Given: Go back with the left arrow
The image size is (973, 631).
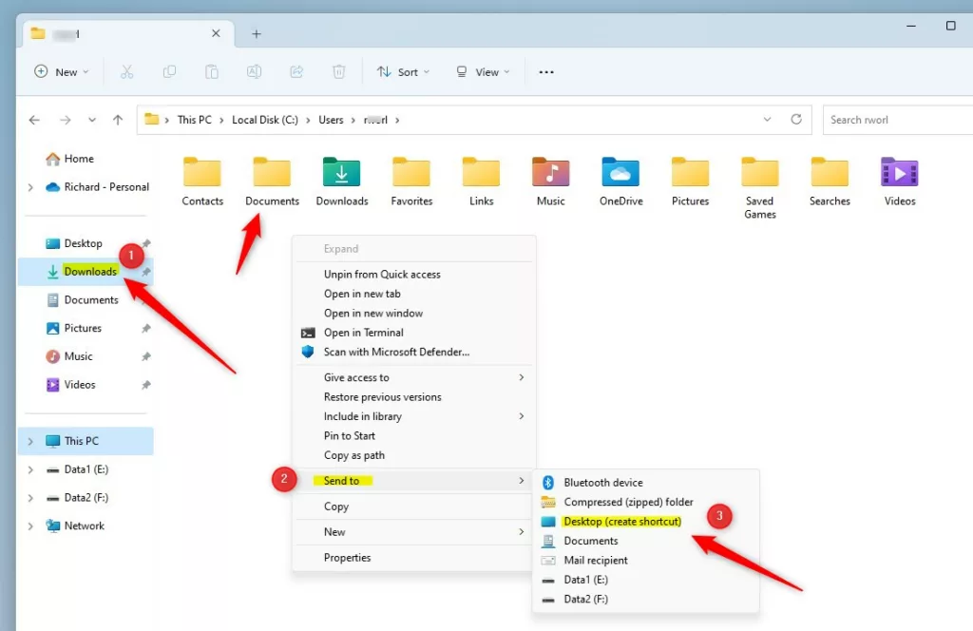Looking at the screenshot, I should pyautogui.click(x=34, y=120).
